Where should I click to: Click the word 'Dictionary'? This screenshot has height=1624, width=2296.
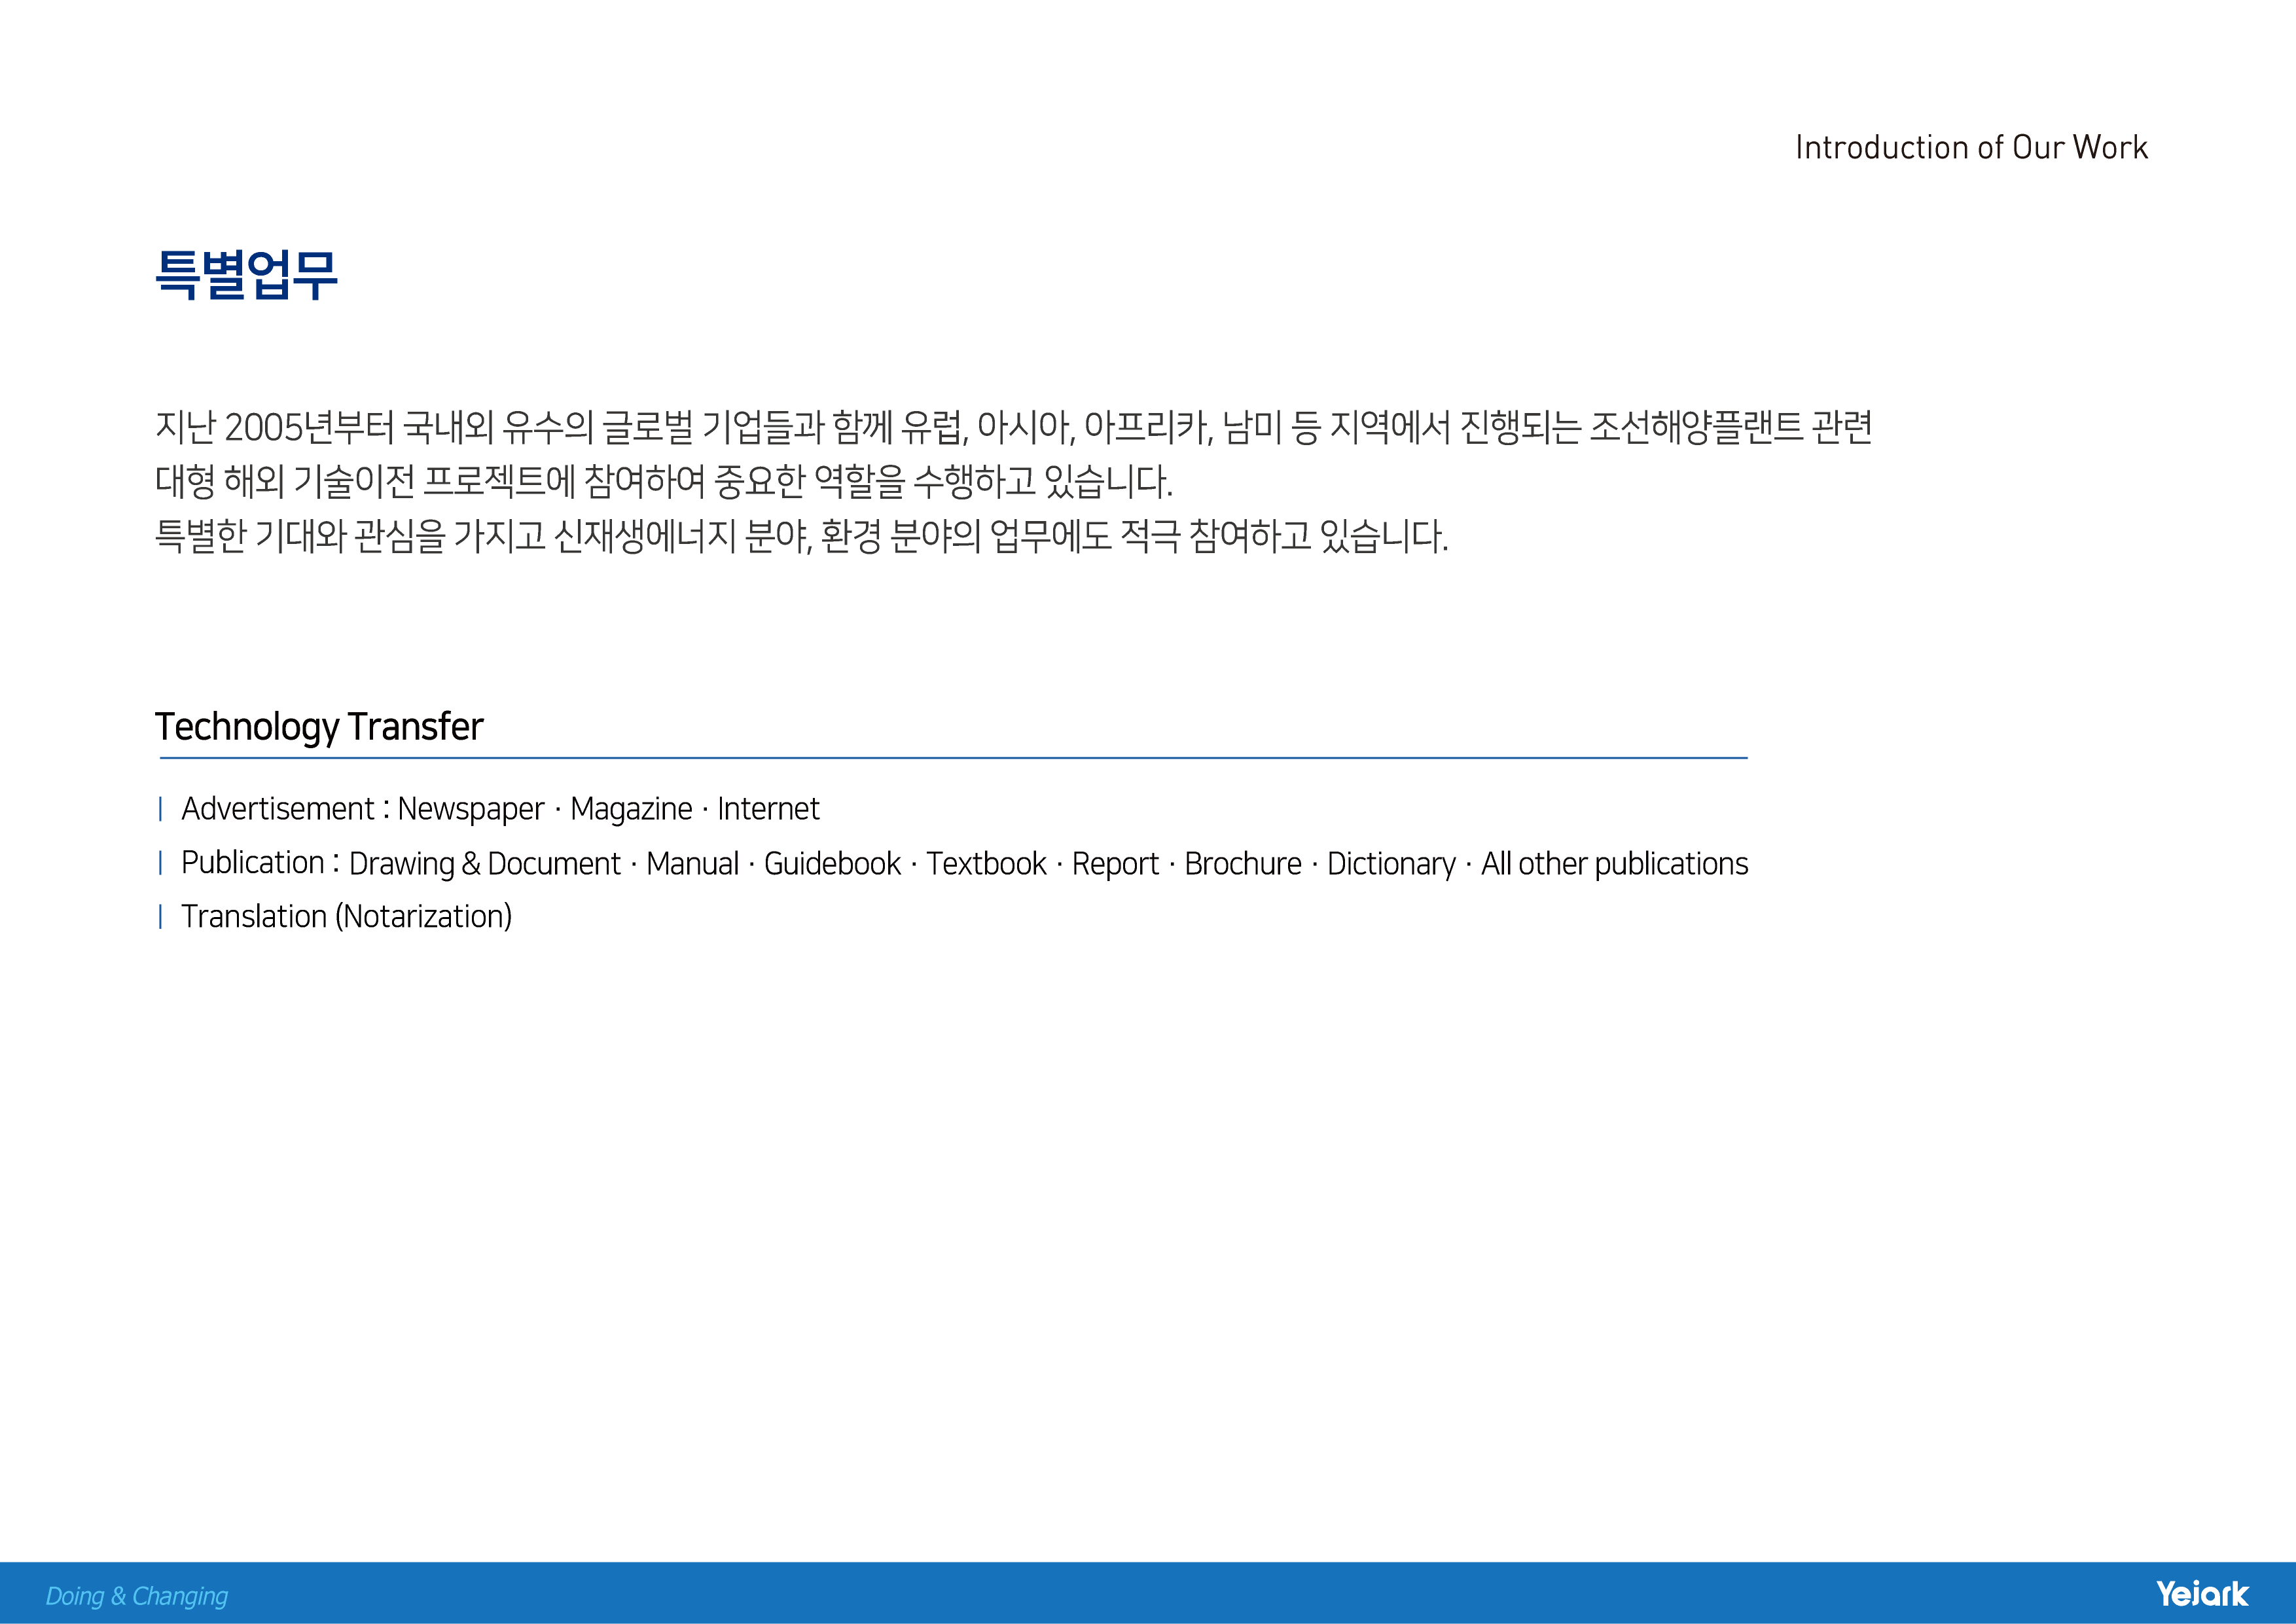(1391, 864)
